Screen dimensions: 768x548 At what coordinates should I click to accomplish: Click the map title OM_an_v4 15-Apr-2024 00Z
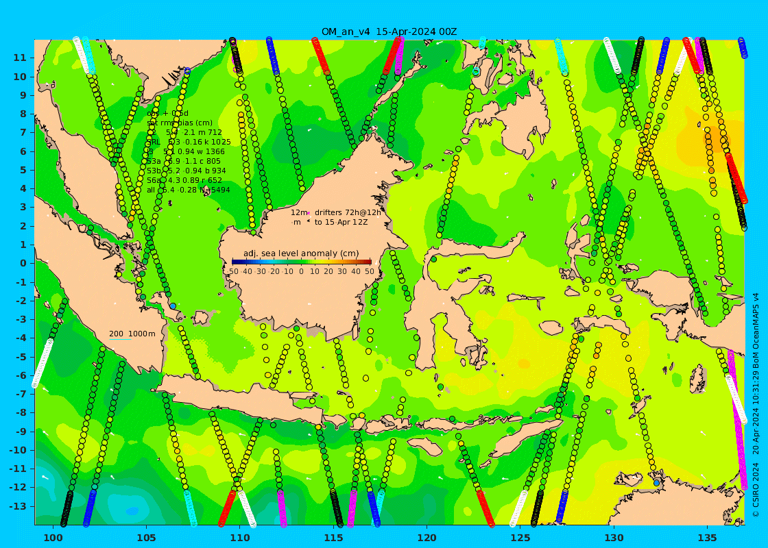coord(389,32)
